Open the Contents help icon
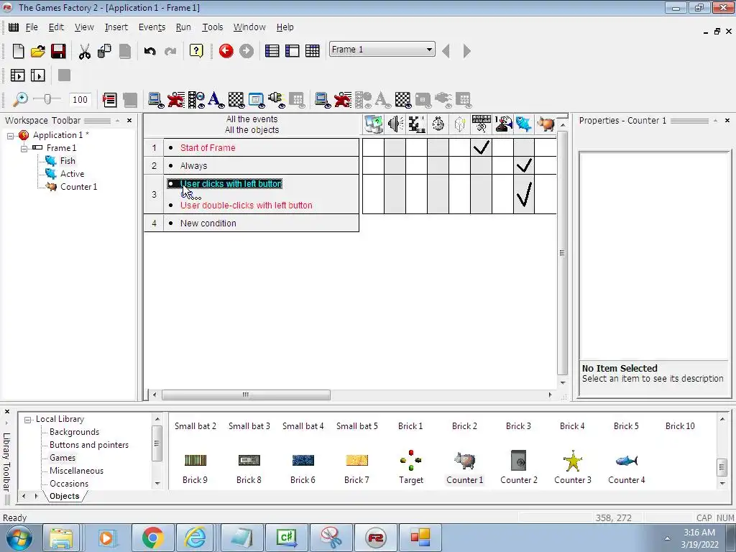This screenshot has height=552, width=736. click(196, 51)
